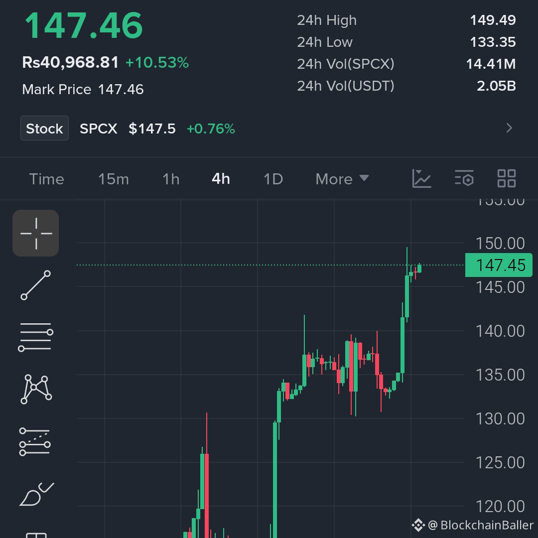Click the 140.00 price axis label
The width and height of the screenshot is (538, 538).
tap(500, 331)
